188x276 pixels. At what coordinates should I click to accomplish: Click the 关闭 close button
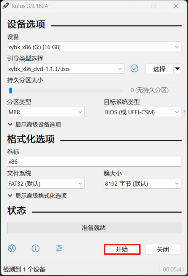163,249
